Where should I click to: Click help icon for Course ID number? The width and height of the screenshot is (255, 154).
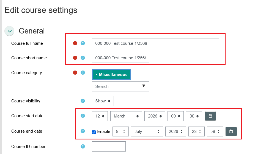[83, 147]
